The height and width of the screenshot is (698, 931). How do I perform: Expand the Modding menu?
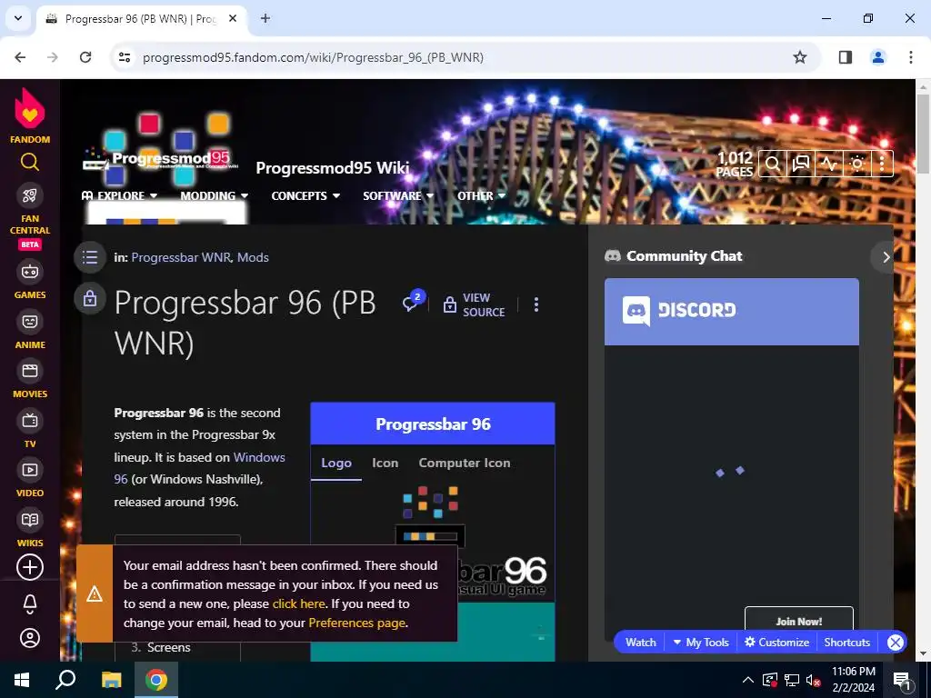tap(215, 196)
